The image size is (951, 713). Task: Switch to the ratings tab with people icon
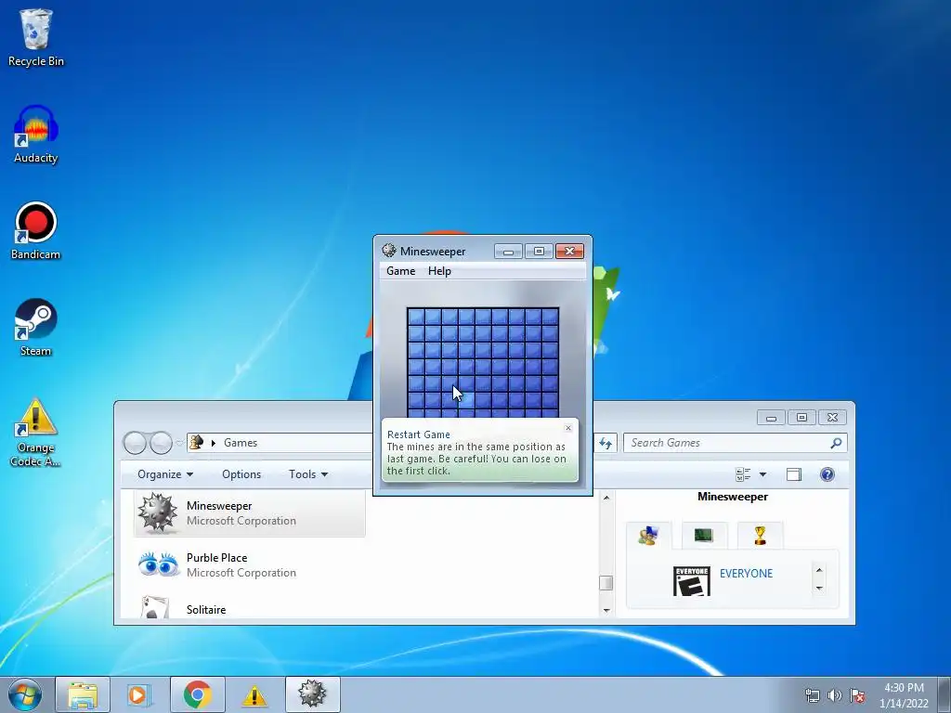(649, 536)
